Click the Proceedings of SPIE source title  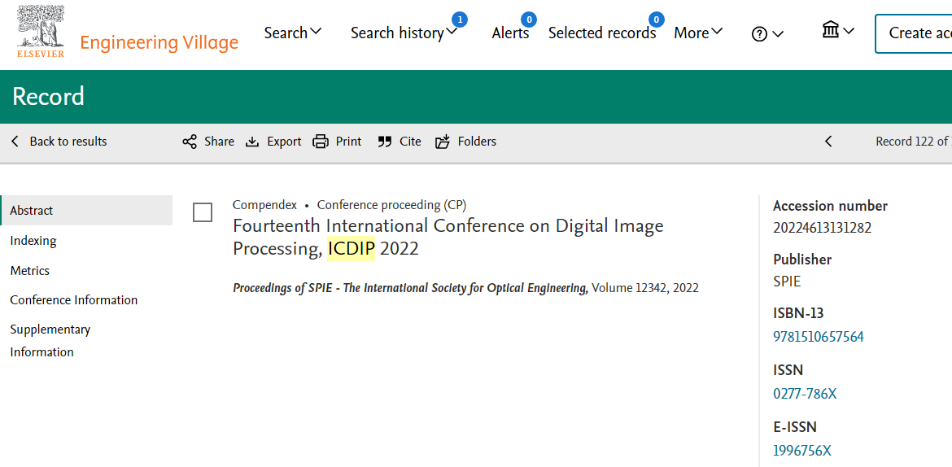(x=410, y=288)
